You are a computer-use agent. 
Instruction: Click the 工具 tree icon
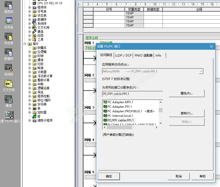tap(34, 40)
